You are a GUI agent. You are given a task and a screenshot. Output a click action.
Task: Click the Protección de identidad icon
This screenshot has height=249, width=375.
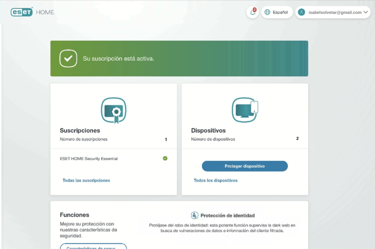[194, 215]
